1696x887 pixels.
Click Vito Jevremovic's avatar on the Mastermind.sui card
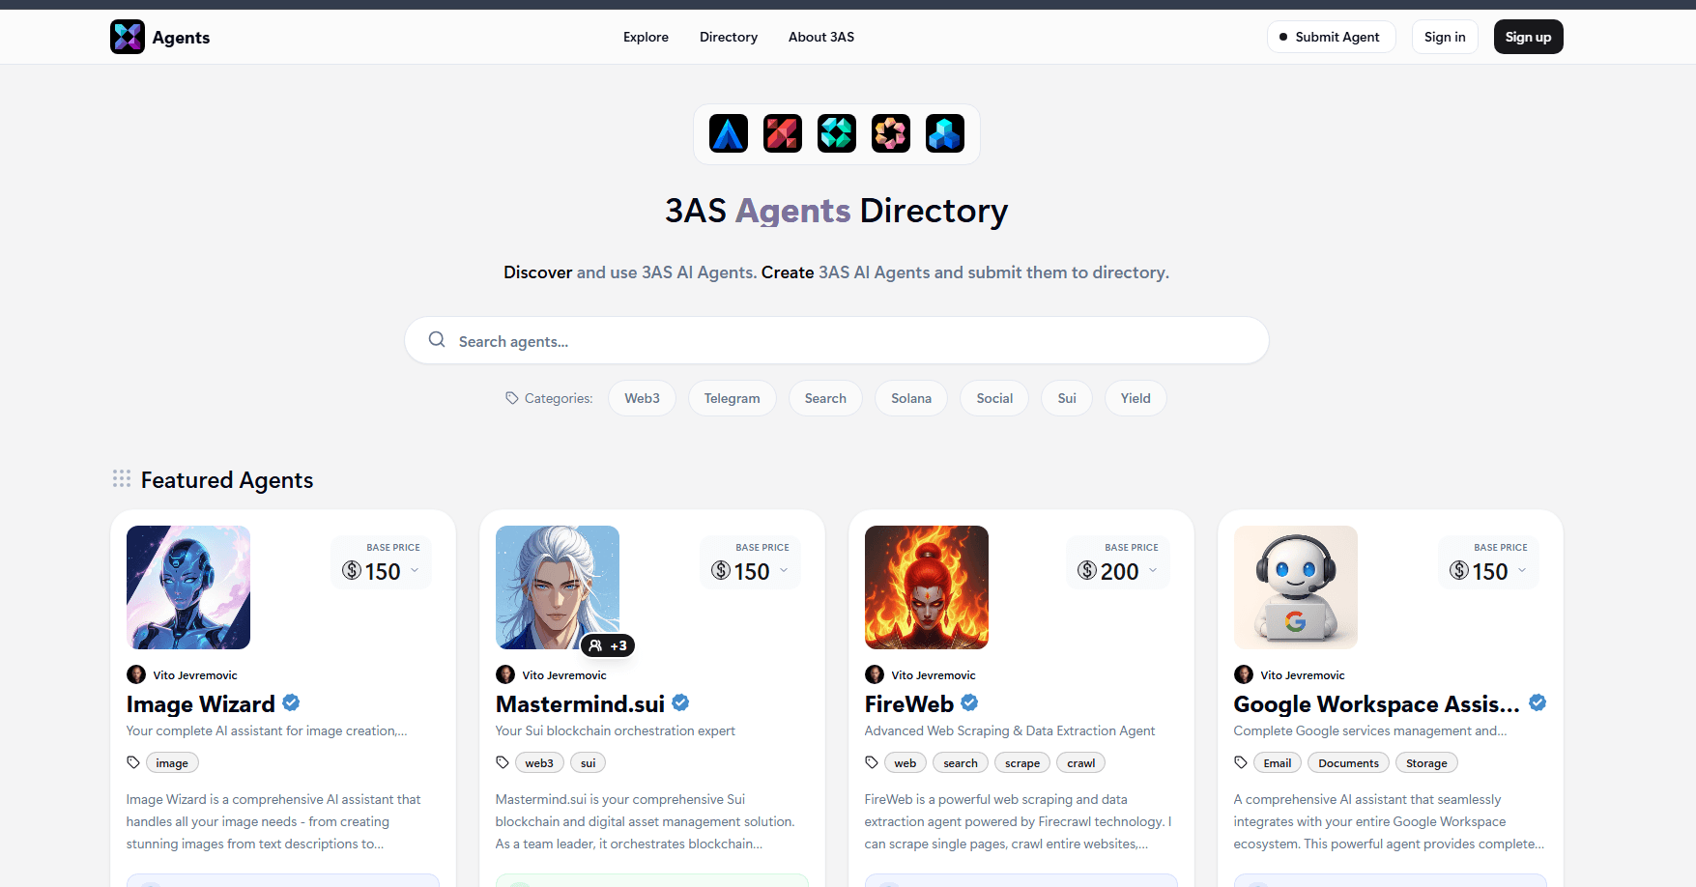[505, 674]
